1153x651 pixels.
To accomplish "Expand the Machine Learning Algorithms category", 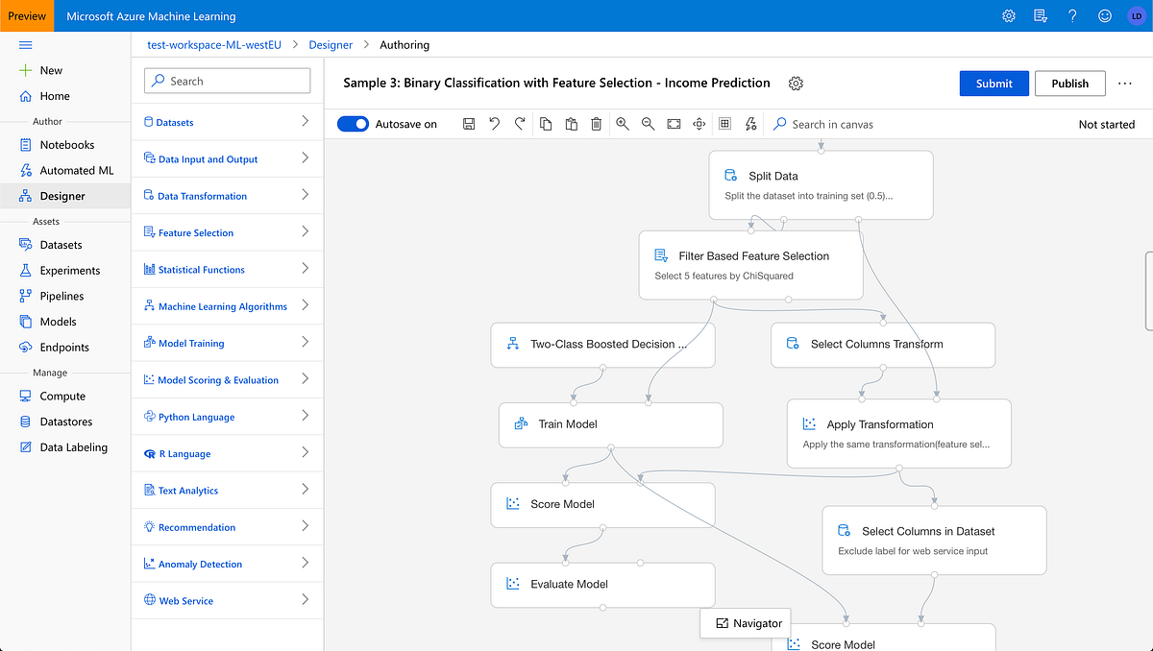I will pyautogui.click(x=227, y=305).
